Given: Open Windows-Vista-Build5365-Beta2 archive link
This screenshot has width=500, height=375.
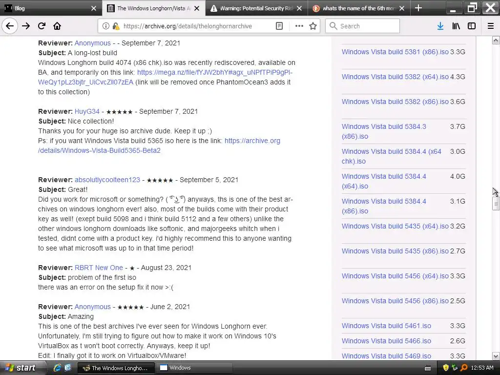Looking at the screenshot, I should pyautogui.click(x=159, y=146).
